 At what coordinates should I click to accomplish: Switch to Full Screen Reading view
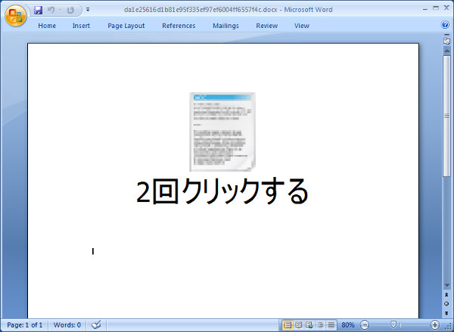pyautogui.click(x=298, y=324)
